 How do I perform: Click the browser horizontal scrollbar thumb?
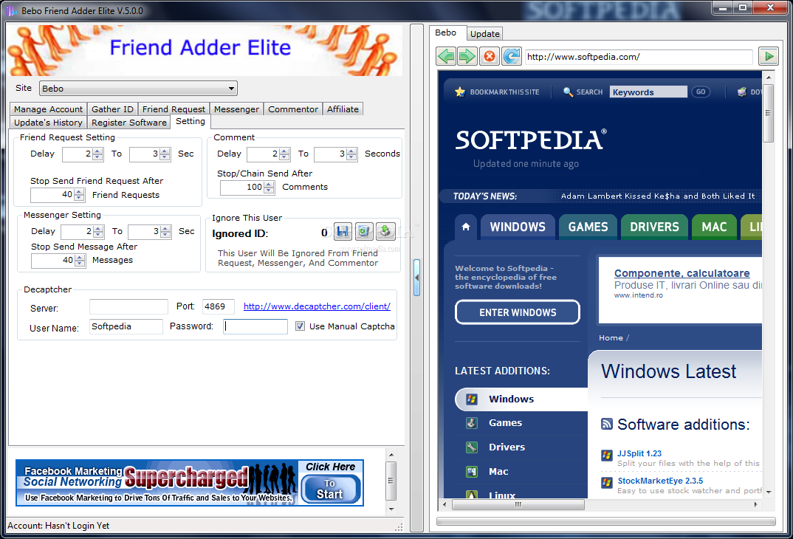tap(518, 504)
